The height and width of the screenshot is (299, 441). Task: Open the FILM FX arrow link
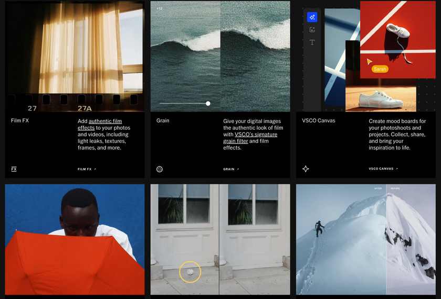(x=87, y=169)
